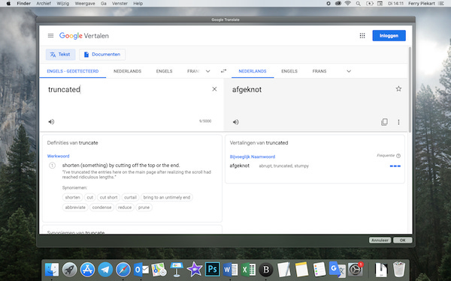
Task: Open the Weergave menu
Action: click(x=85, y=4)
